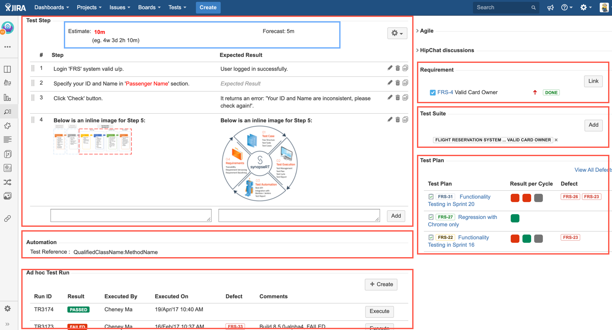
Task: Open the Test Step gear dropdown
Action: (x=397, y=33)
